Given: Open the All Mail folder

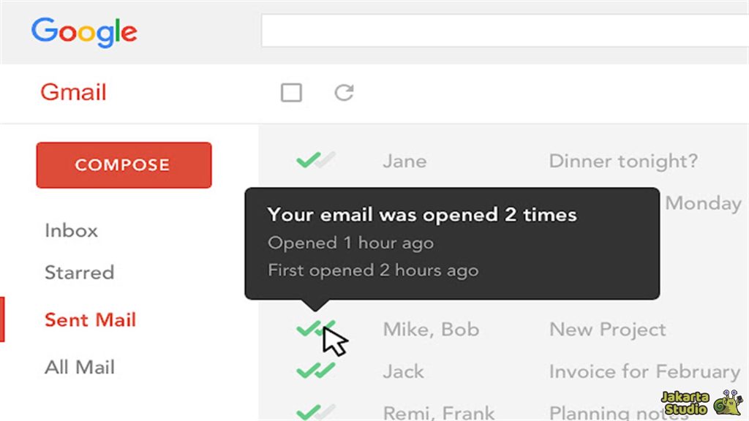Looking at the screenshot, I should pyautogui.click(x=79, y=366).
